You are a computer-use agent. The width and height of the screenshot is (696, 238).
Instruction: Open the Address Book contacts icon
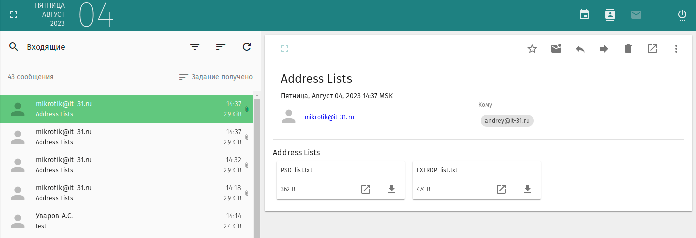point(610,15)
